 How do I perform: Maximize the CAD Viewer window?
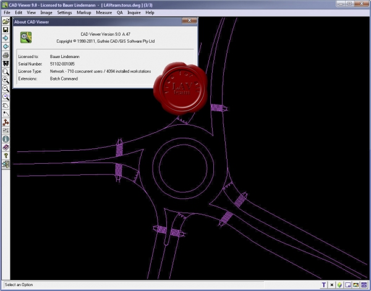pyautogui.click(x=350, y=4)
